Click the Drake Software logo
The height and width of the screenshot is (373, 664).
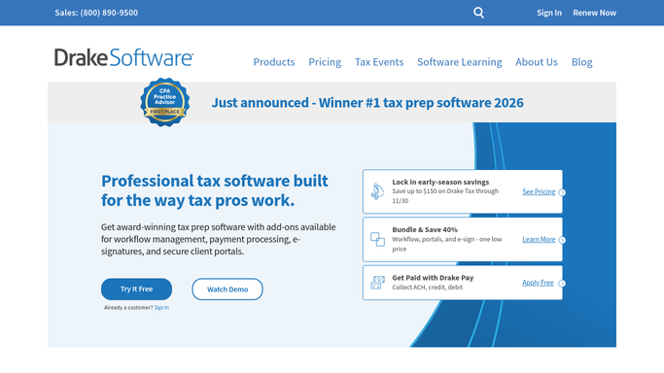coord(123,57)
